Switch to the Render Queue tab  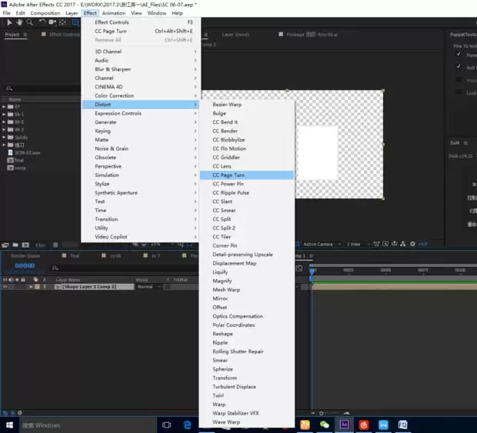pyautogui.click(x=25, y=256)
